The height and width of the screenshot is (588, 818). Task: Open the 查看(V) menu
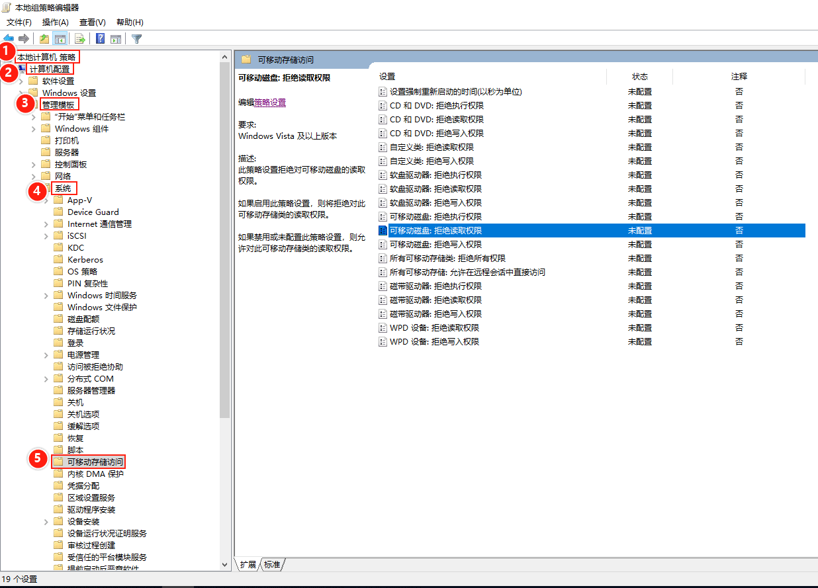tap(92, 22)
